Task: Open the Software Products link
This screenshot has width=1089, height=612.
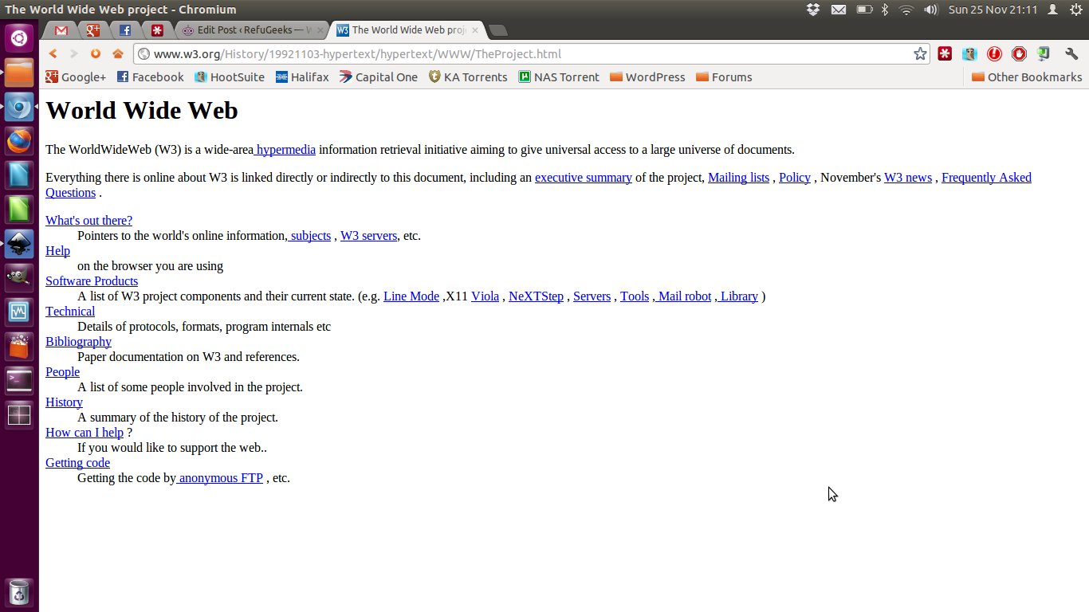Action: pos(92,281)
